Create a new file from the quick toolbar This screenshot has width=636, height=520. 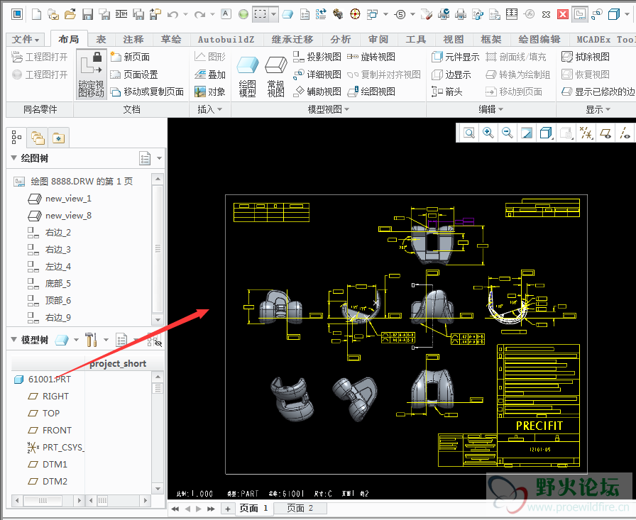pos(36,15)
